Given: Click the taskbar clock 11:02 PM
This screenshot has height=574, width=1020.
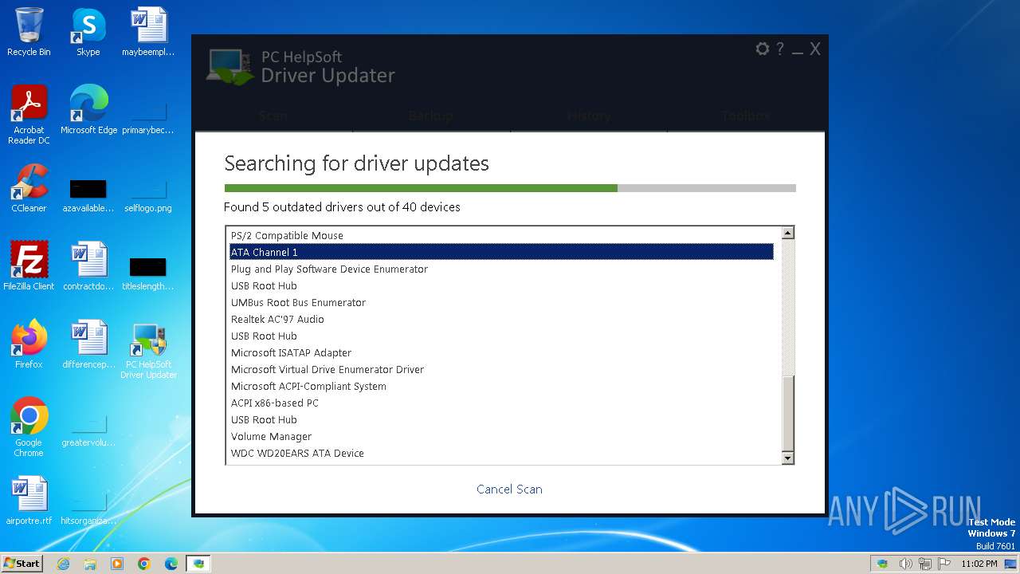Looking at the screenshot, I should (979, 564).
